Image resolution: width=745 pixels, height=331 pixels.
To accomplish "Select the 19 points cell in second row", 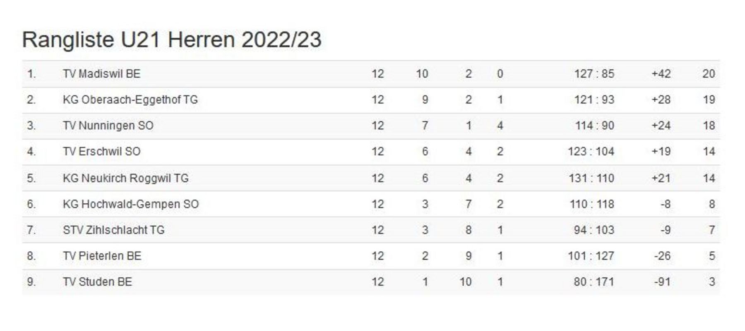I will click(709, 100).
